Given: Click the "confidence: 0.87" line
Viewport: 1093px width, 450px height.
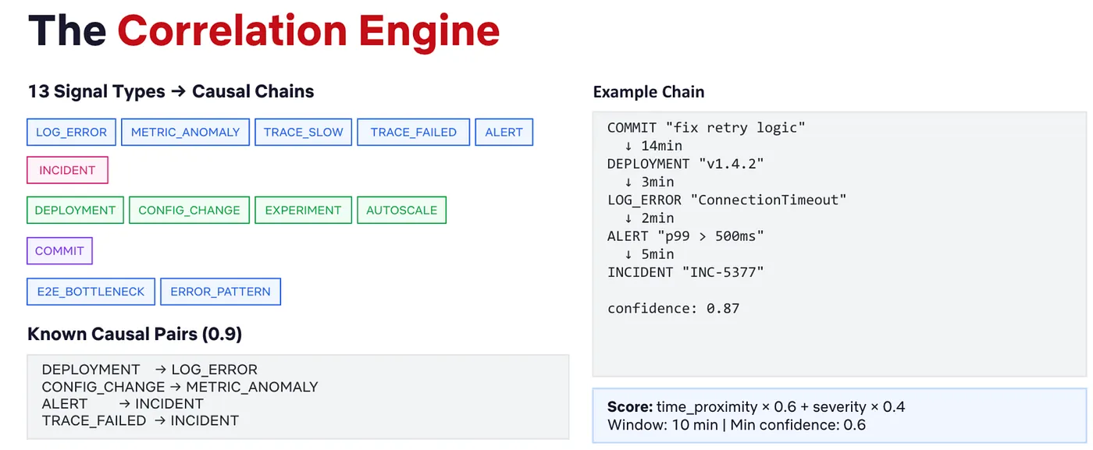Looking at the screenshot, I should point(673,308).
